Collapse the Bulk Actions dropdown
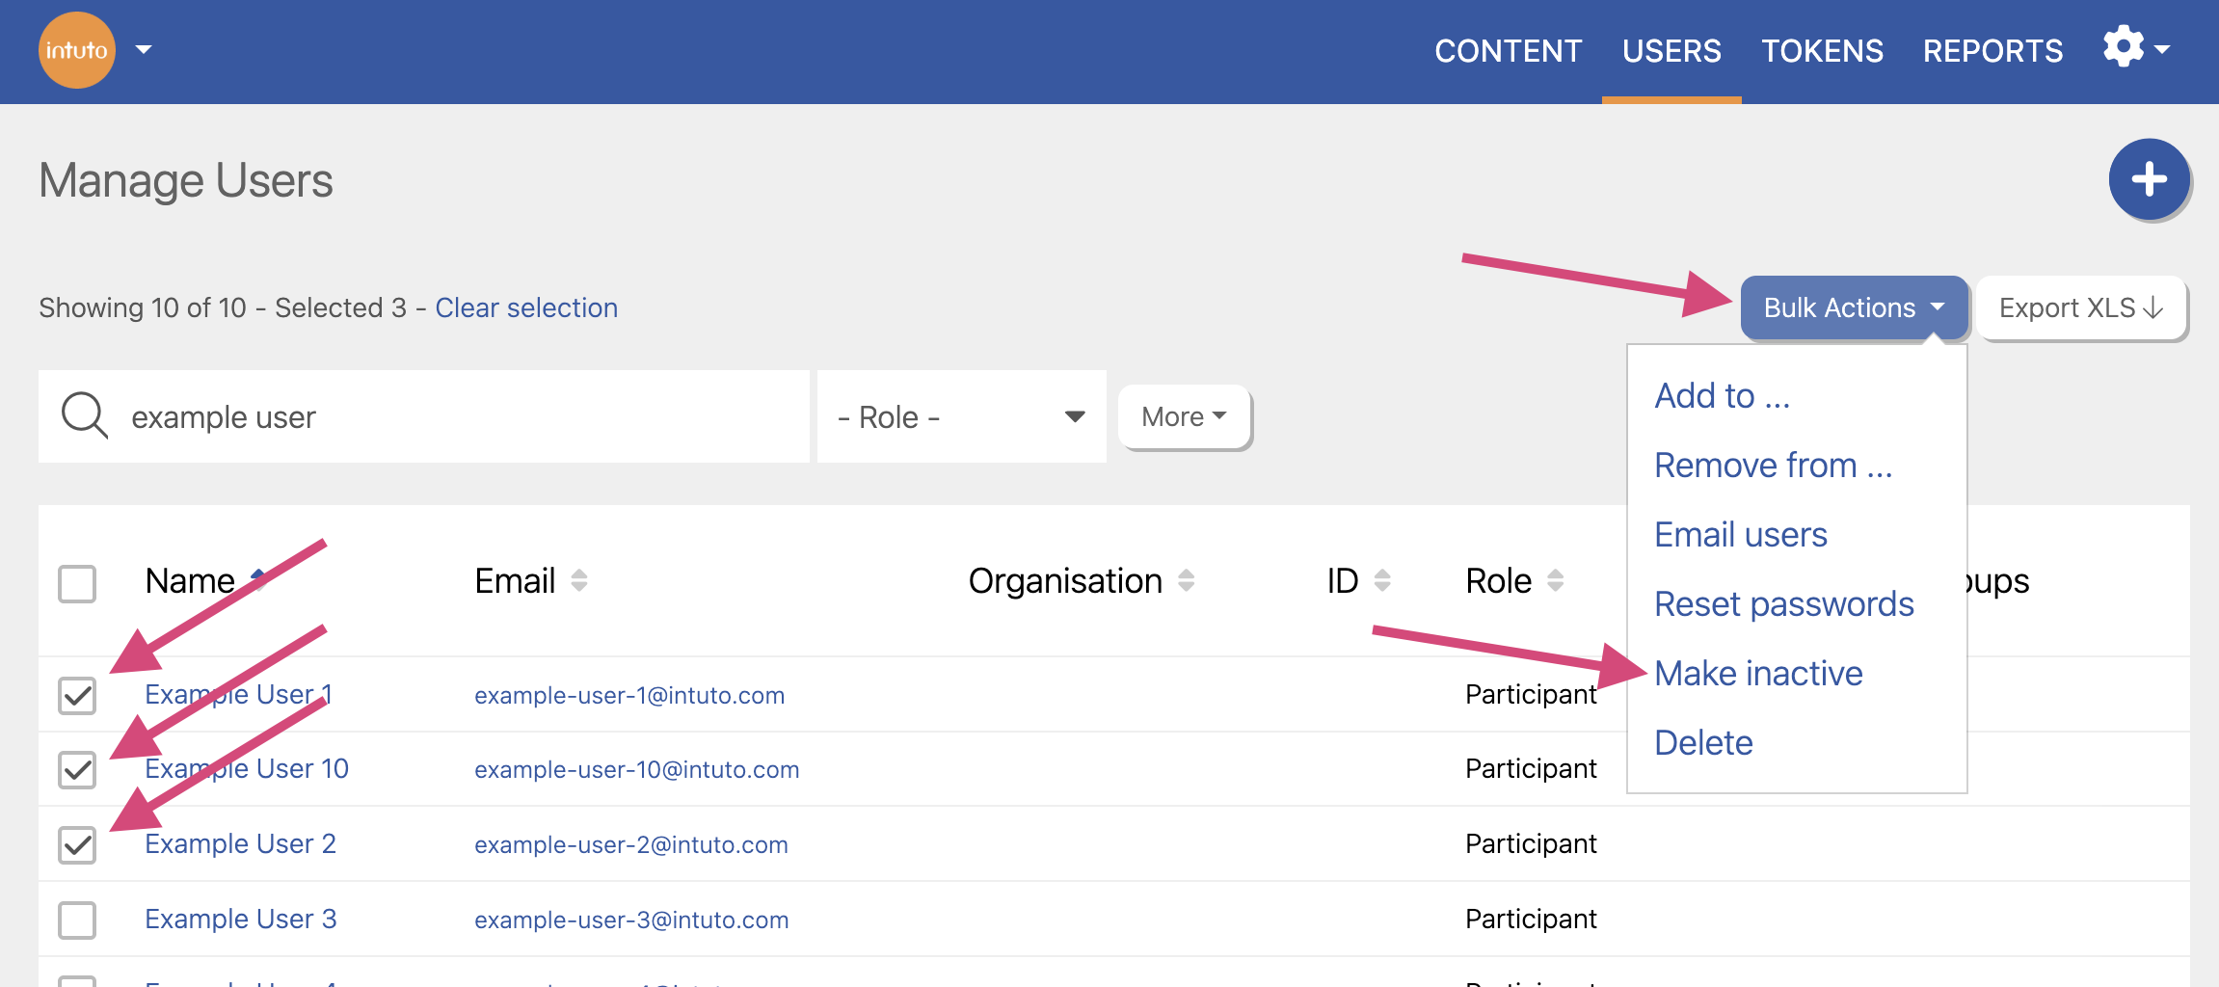2219x987 pixels. click(1853, 308)
